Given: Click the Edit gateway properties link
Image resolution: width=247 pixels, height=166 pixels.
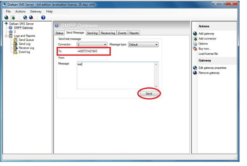Looking at the screenshot, I should pos(212,68).
